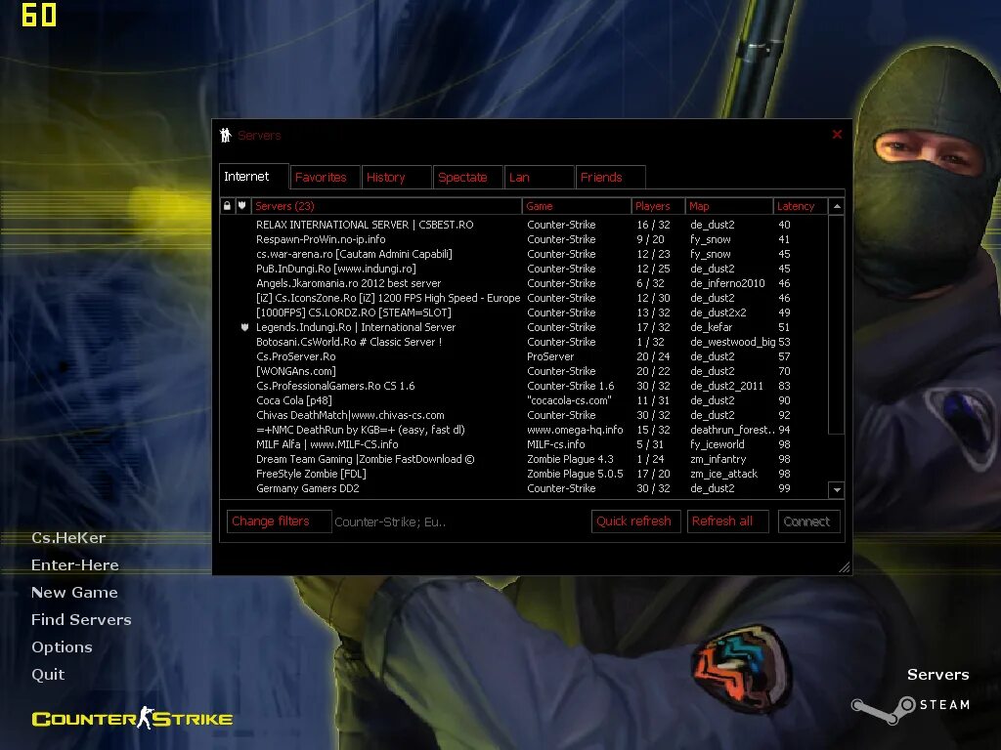This screenshot has height=750, width=1001.
Task: Click the scroll down arrow
Action: coord(837,490)
